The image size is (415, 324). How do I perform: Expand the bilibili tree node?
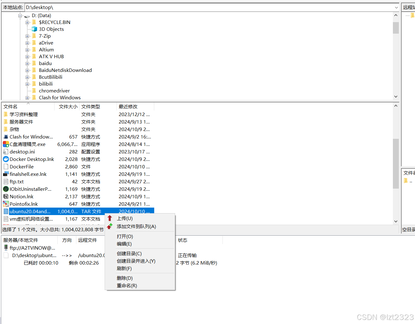click(x=27, y=84)
